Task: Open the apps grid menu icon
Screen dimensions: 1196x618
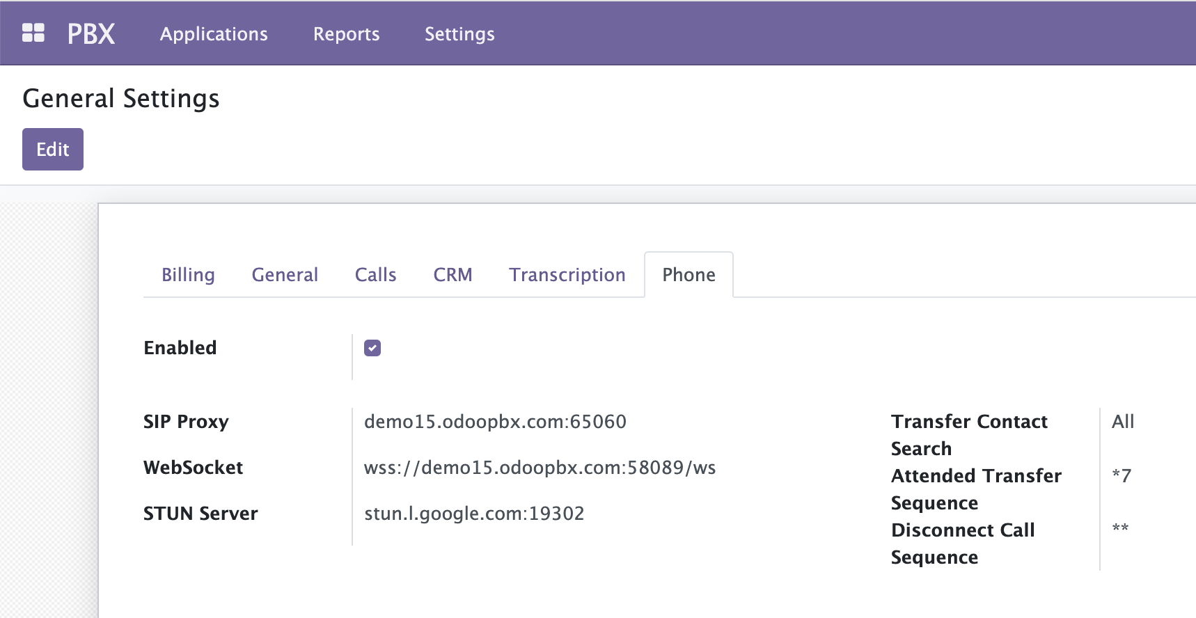Action: [x=33, y=33]
